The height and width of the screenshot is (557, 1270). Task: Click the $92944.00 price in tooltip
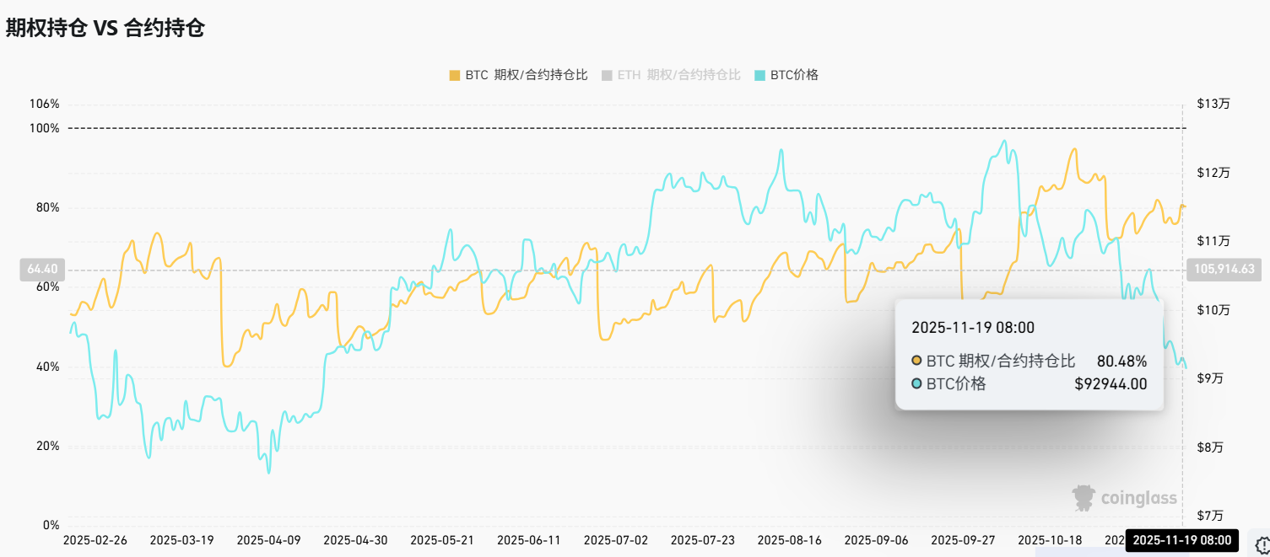1111,384
